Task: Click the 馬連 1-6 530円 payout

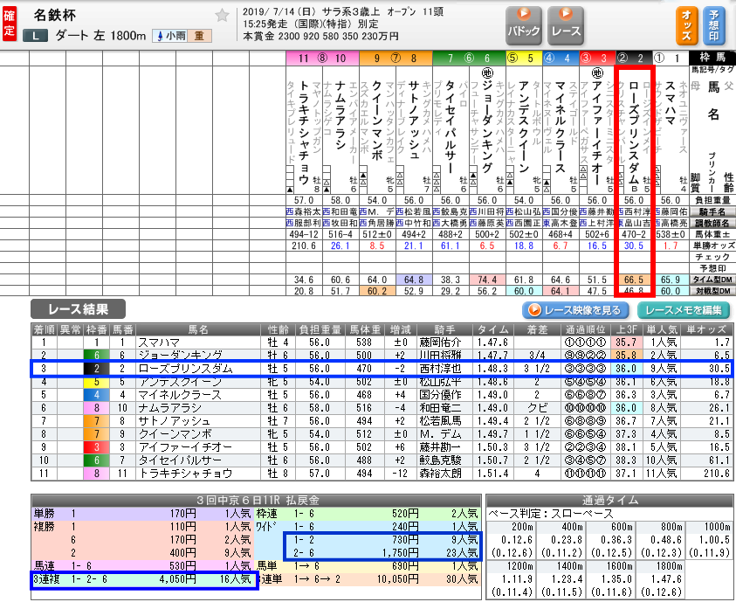Action: coord(142,566)
